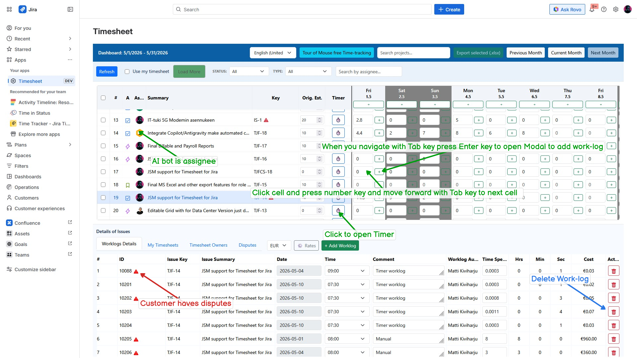Collapse the sidebar with the panel icon
Viewport: 637px width, 358px height.
pyautogui.click(x=70, y=9)
